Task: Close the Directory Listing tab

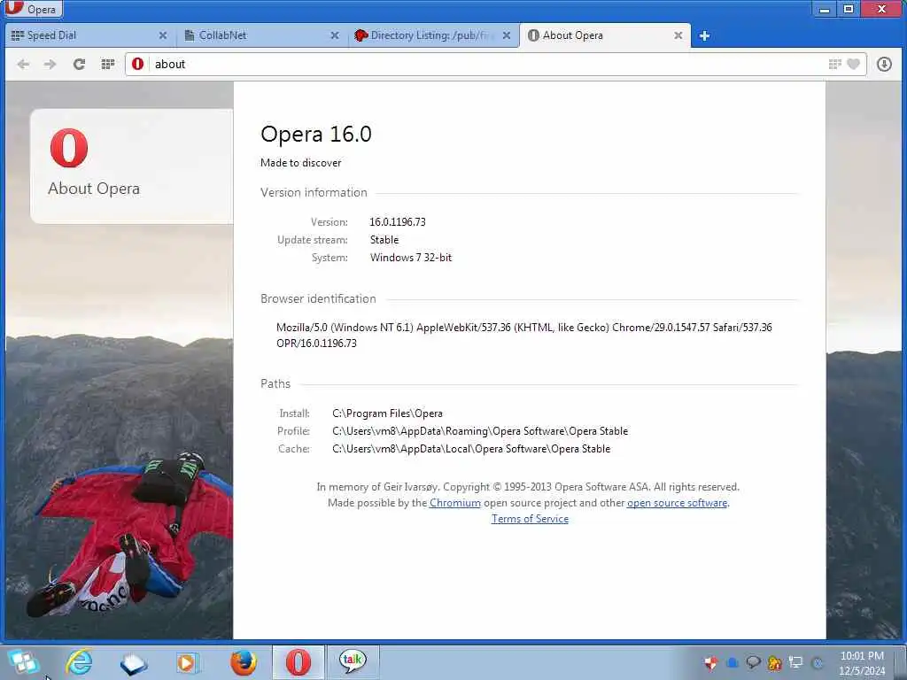Action: point(507,35)
